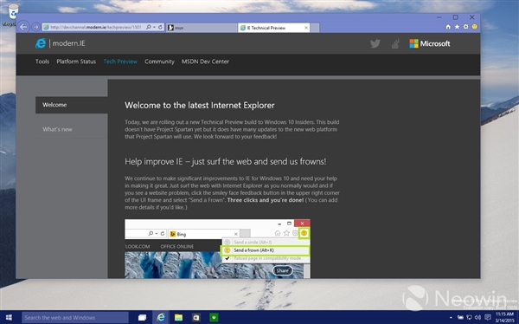The width and height of the screenshot is (519, 324).
Task: Open Task View from the taskbar
Action: (x=143, y=317)
